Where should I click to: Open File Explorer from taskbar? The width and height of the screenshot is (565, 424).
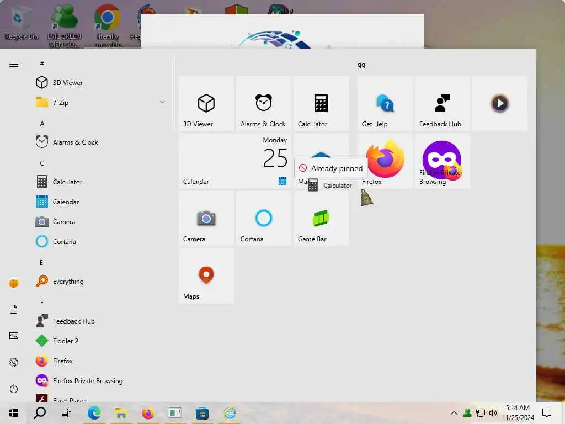[x=121, y=413]
